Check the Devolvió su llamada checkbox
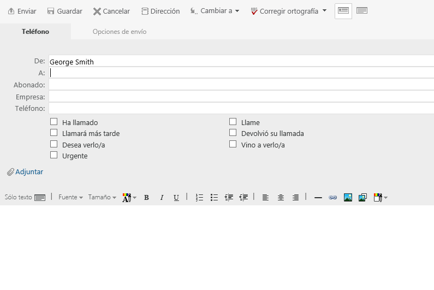The width and height of the screenshot is (434, 290). pyautogui.click(x=233, y=133)
